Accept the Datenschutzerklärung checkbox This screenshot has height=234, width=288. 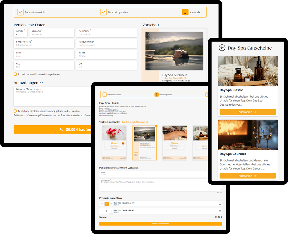(x=15, y=111)
